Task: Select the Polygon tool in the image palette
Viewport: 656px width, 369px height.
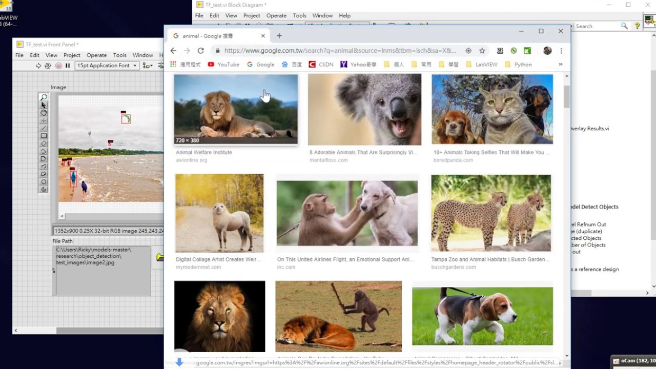Action: click(44, 158)
